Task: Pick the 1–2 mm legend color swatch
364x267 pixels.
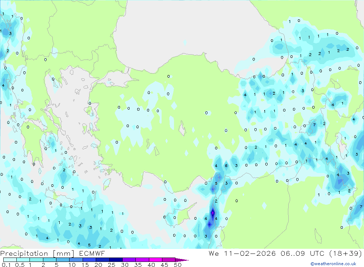Action: pos(36,260)
